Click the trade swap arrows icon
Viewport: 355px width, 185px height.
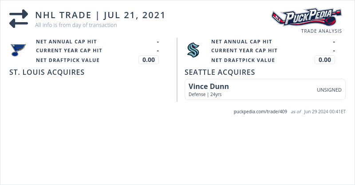tap(18, 19)
